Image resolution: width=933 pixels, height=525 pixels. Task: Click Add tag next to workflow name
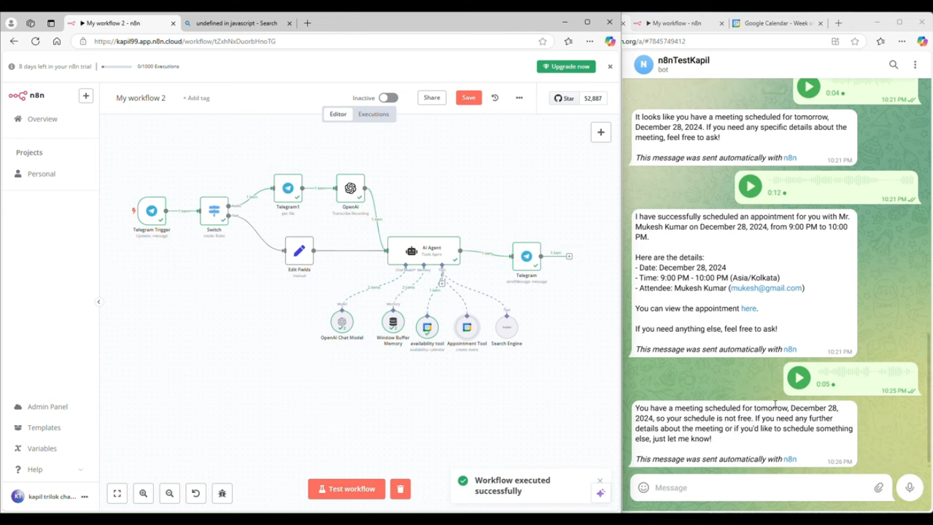tap(197, 99)
